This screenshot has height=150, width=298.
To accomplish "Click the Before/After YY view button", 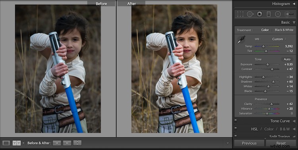I will (17, 143).
